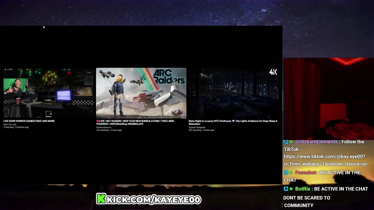This screenshot has width=374, height=210.
Task: Open channel 'Espacio Relajante'
Action: tap(197, 127)
